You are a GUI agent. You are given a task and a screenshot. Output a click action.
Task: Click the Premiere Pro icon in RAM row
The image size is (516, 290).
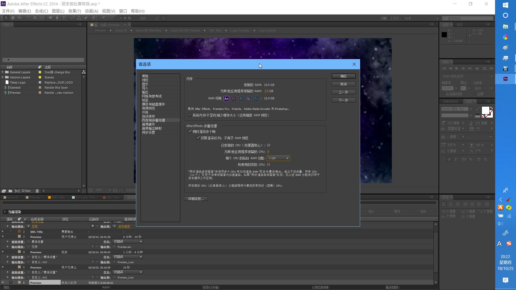[x=234, y=99]
